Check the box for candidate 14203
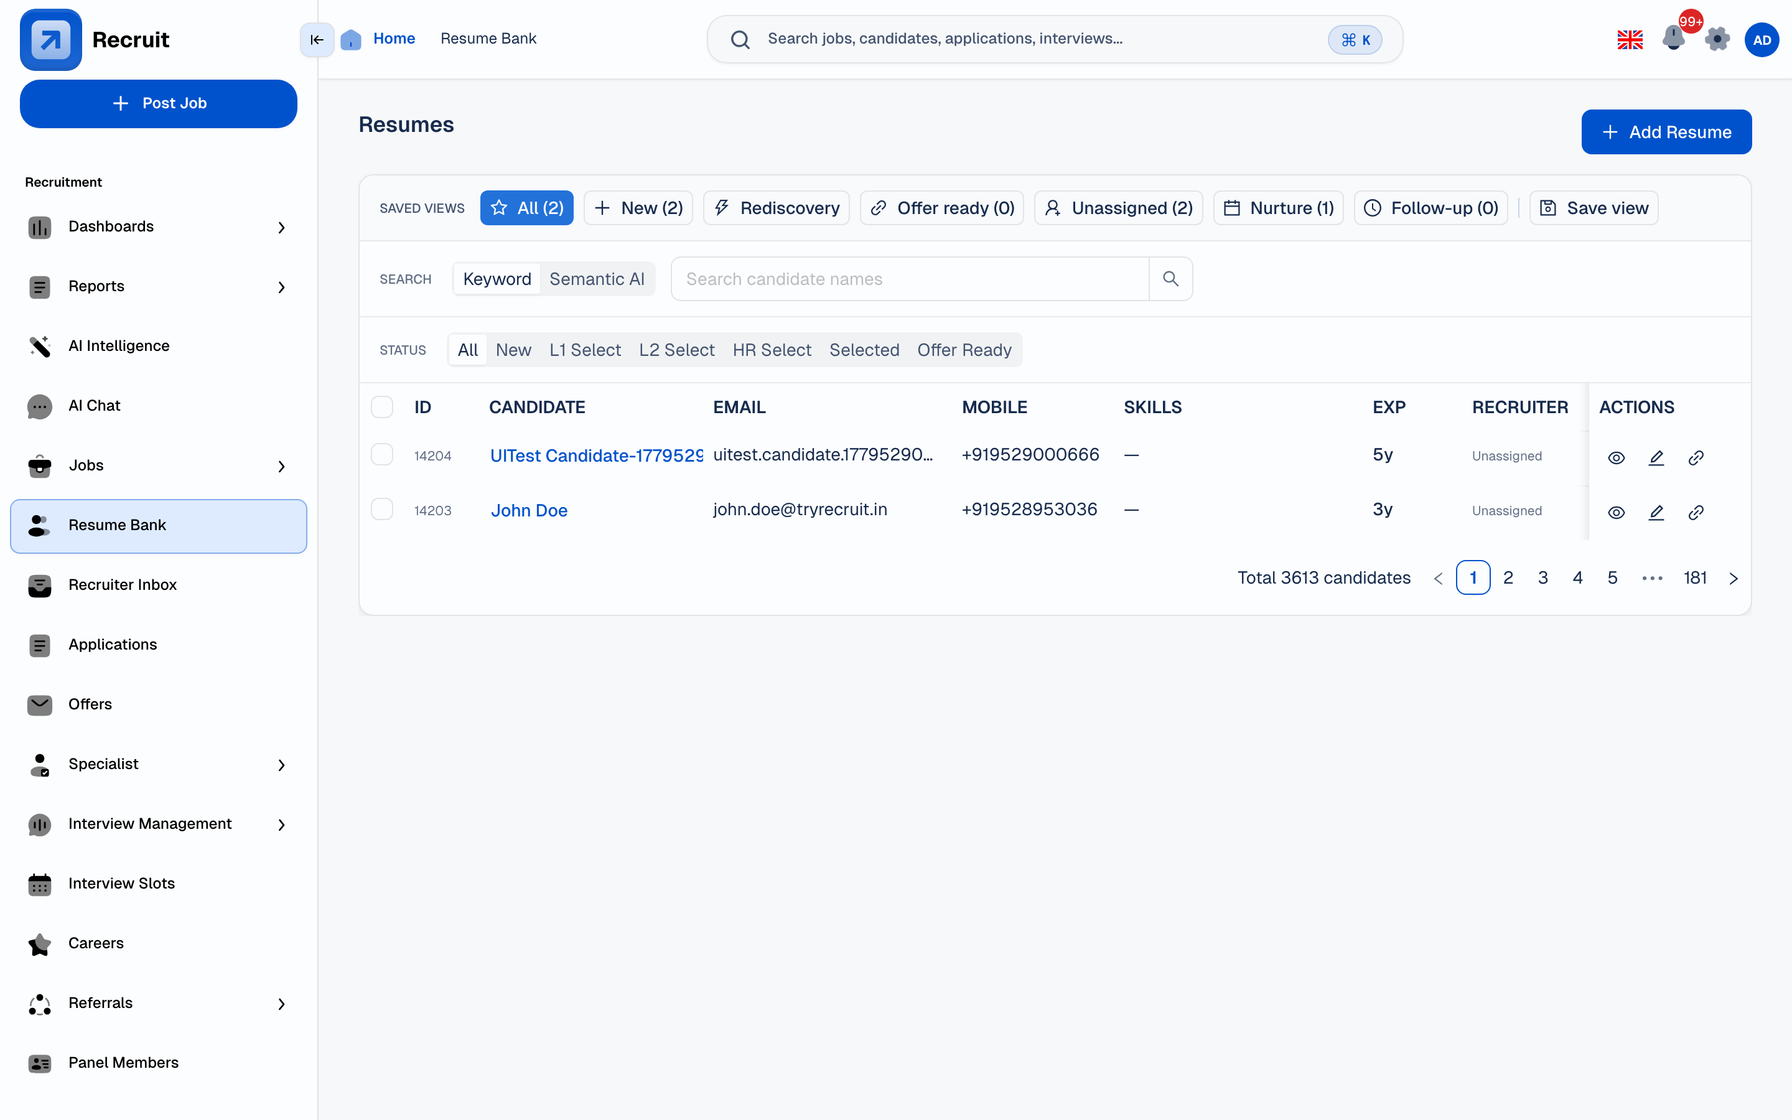 click(x=382, y=509)
